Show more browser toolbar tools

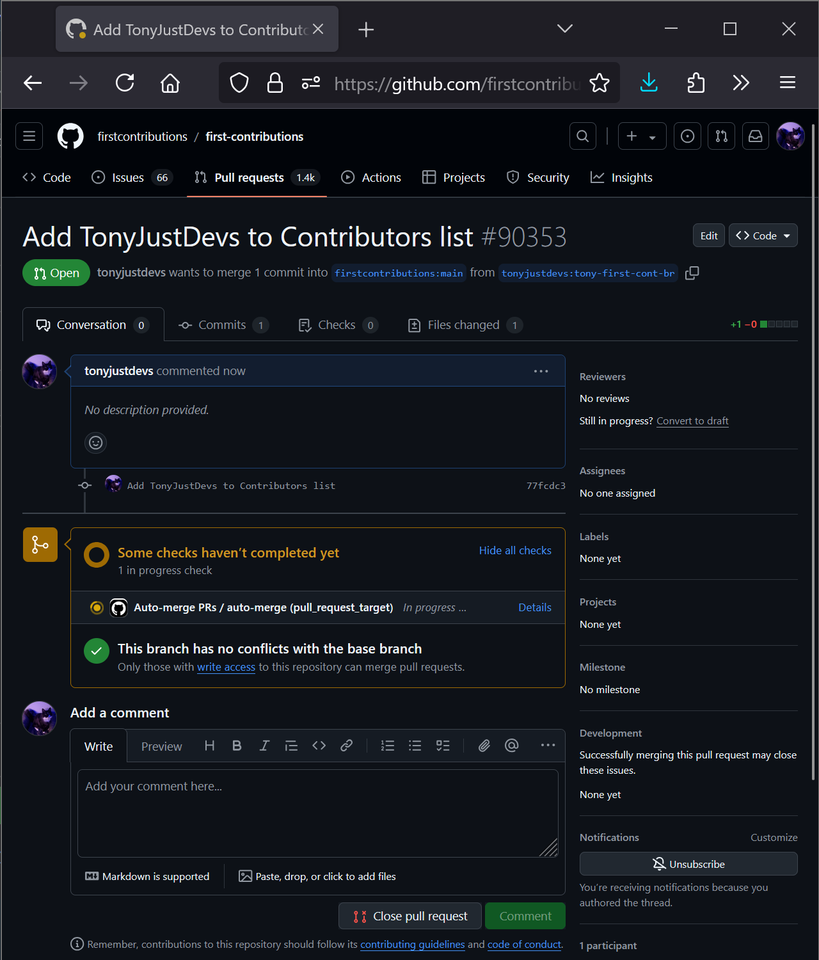click(x=741, y=83)
